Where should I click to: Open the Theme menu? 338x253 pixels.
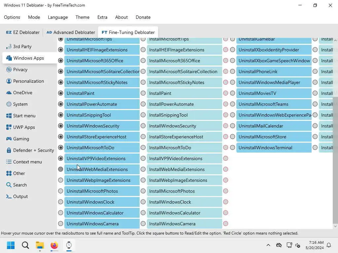83,17
